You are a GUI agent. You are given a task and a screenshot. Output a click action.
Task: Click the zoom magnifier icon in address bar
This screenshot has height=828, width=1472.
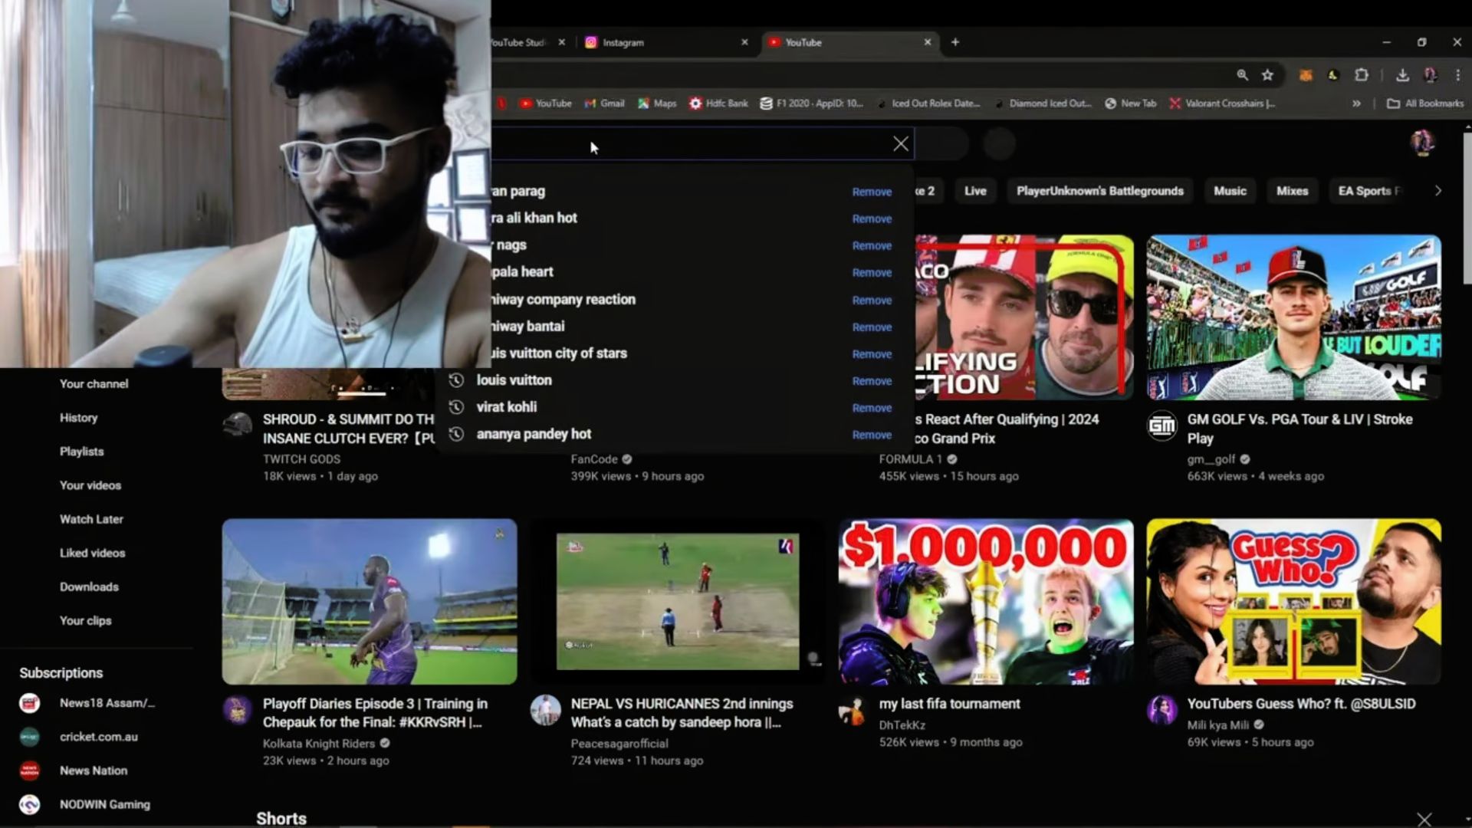point(1242,75)
